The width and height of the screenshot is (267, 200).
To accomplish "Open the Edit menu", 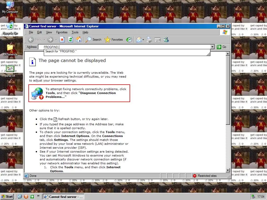I will pyautogui.click(x=40, y=32).
